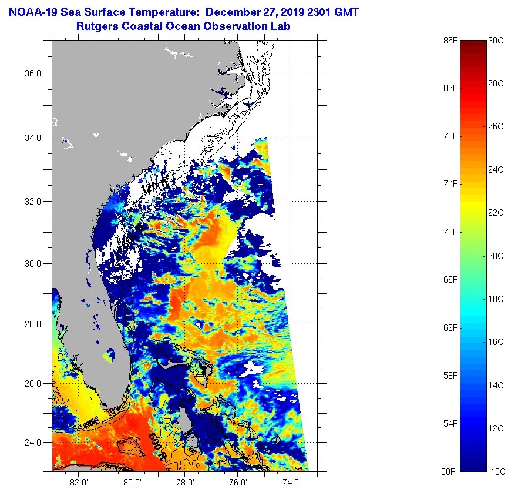Click the 10C label on the temperature scale
The height and width of the screenshot is (489, 508).
[x=496, y=471]
